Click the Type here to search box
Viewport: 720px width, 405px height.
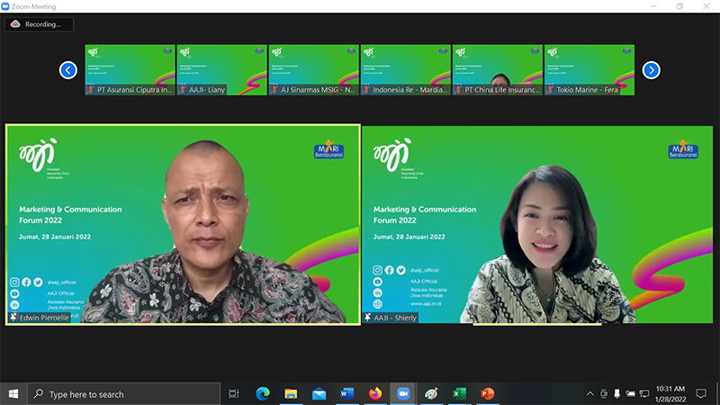coord(123,394)
